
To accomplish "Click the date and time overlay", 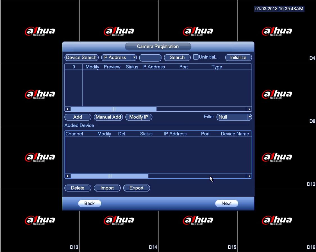I will (279, 9).
